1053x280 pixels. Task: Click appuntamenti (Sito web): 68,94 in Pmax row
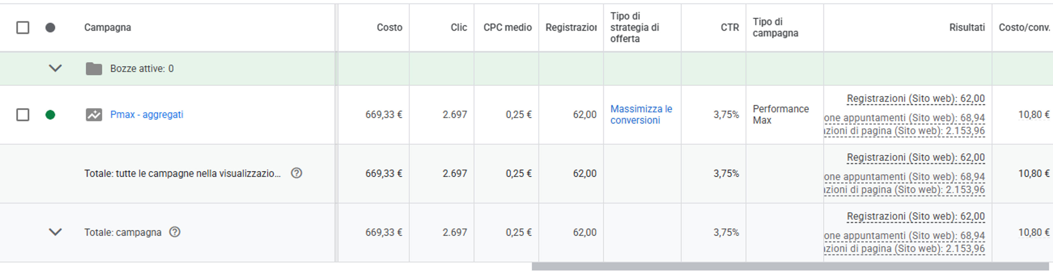point(904,118)
